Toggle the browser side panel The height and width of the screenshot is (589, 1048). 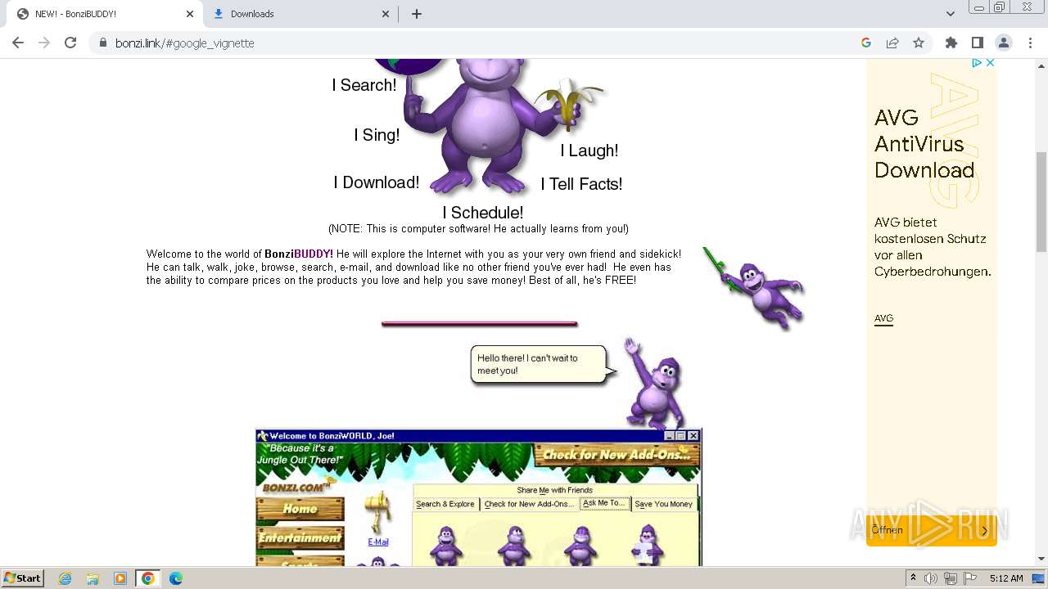tap(977, 43)
